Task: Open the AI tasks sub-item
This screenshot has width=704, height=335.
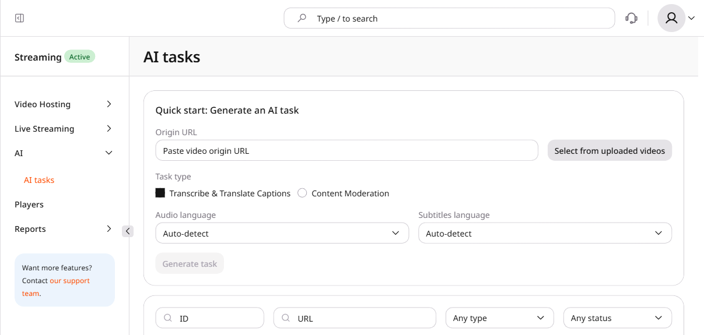Action: coord(39,180)
